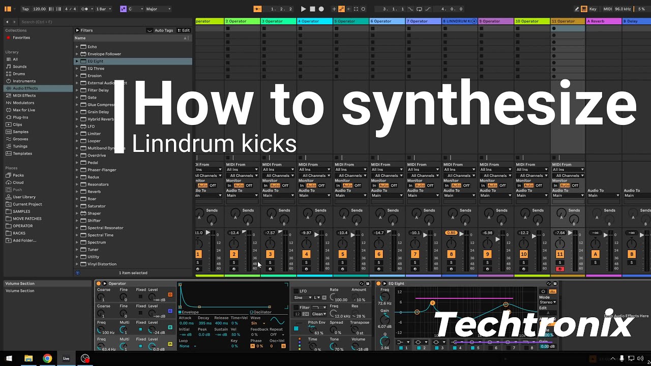Select Operator oscillator B button

pos(170,327)
